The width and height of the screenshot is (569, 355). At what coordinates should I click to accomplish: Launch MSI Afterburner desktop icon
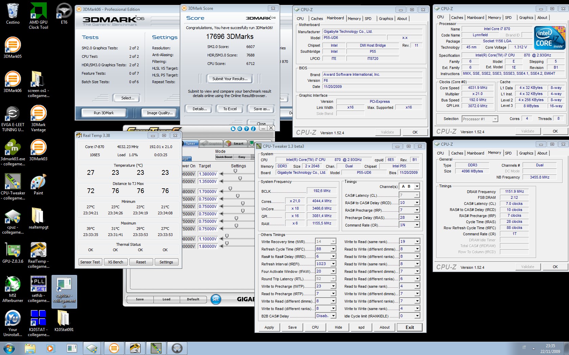point(13,289)
